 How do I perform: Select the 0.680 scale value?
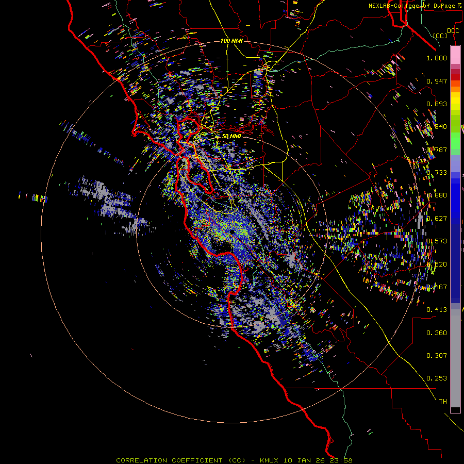point(437,195)
